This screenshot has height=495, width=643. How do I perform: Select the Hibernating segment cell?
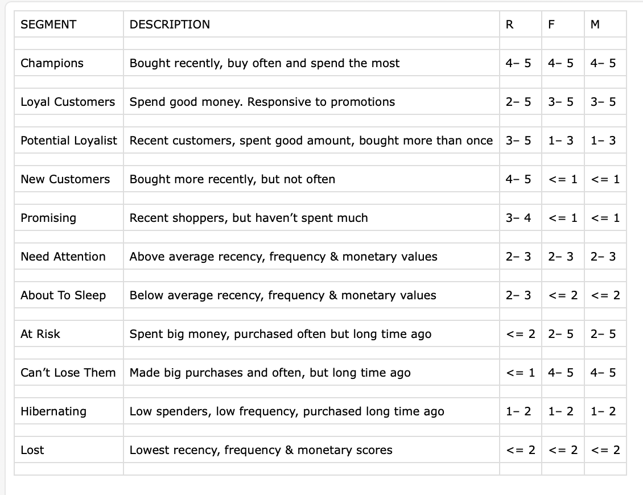point(53,411)
